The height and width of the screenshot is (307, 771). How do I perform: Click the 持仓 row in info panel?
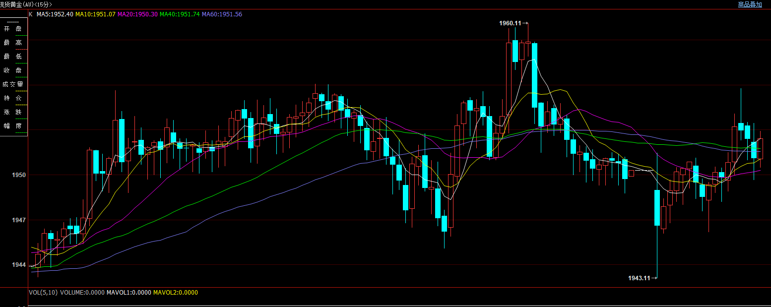click(13, 98)
